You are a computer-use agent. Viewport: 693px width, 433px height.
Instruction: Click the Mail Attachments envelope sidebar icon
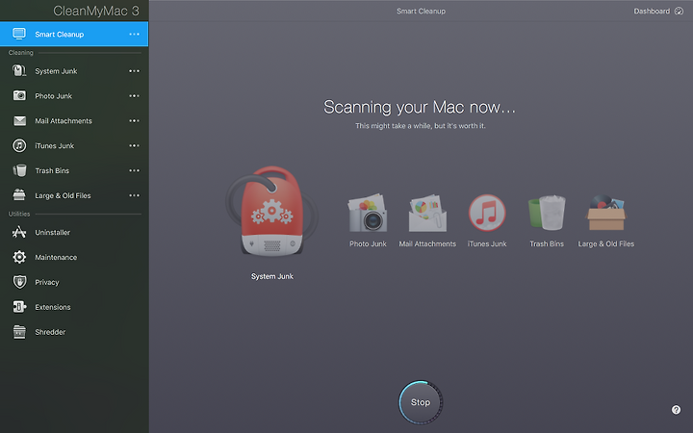(19, 120)
